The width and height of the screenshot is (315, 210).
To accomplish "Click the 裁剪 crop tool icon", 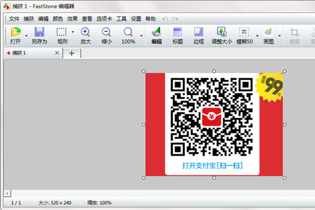I will (295, 32).
